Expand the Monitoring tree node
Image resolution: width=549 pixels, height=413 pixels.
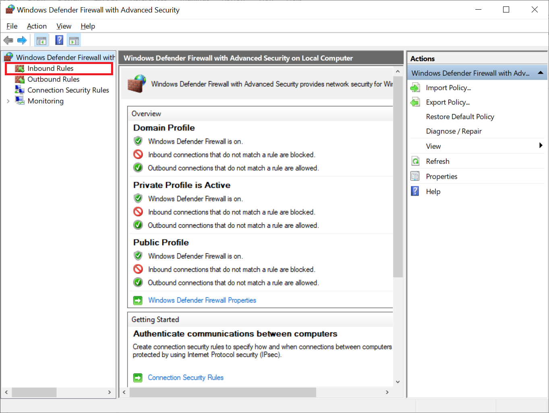pyautogui.click(x=8, y=101)
